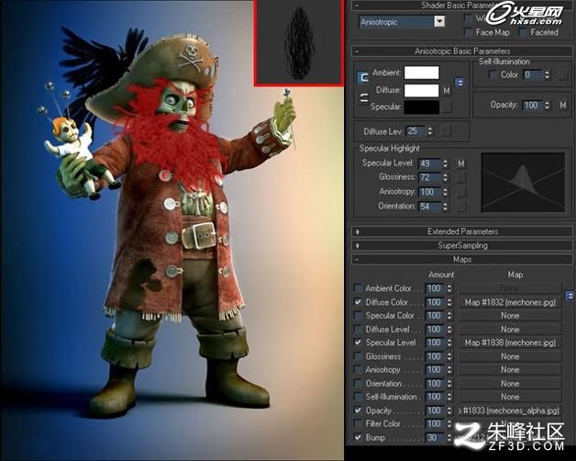Click the Self-Illumination Color value spinner arrows
576x461 pixels.
(548, 74)
